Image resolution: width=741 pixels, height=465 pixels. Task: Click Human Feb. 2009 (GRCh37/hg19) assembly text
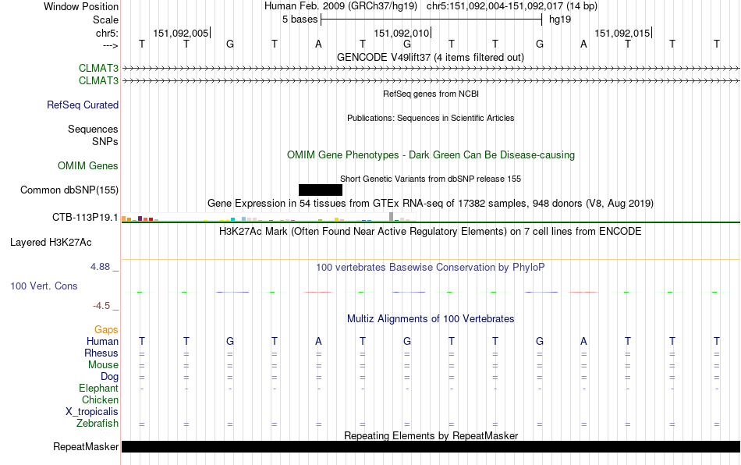coord(341,6)
